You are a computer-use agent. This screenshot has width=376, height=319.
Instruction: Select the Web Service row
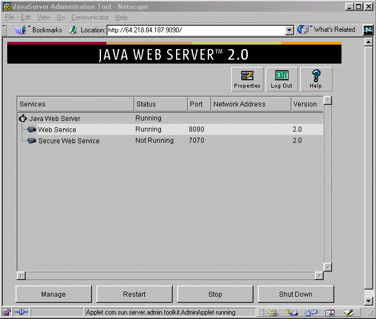[170, 129]
